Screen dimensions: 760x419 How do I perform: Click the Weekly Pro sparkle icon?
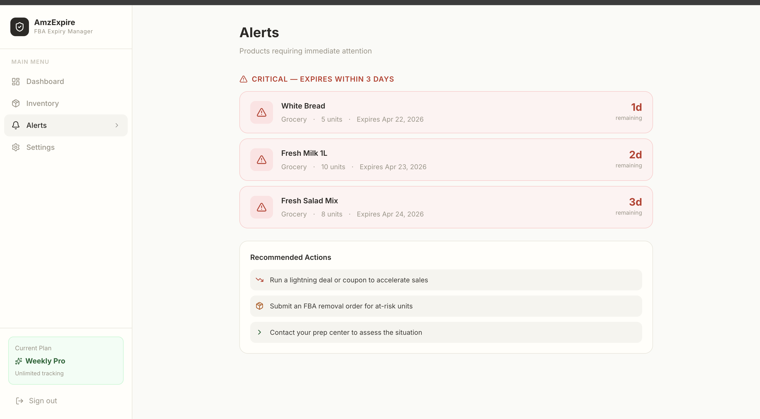coord(19,361)
